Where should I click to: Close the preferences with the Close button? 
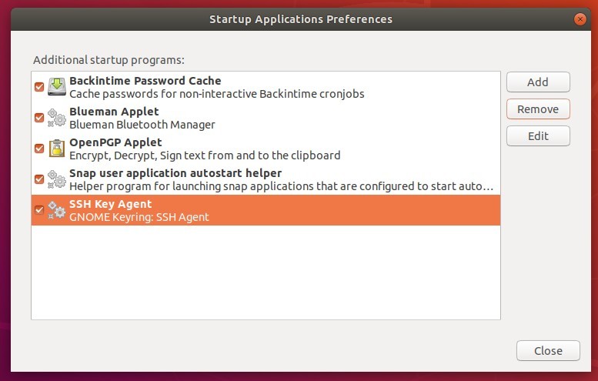[x=548, y=350]
